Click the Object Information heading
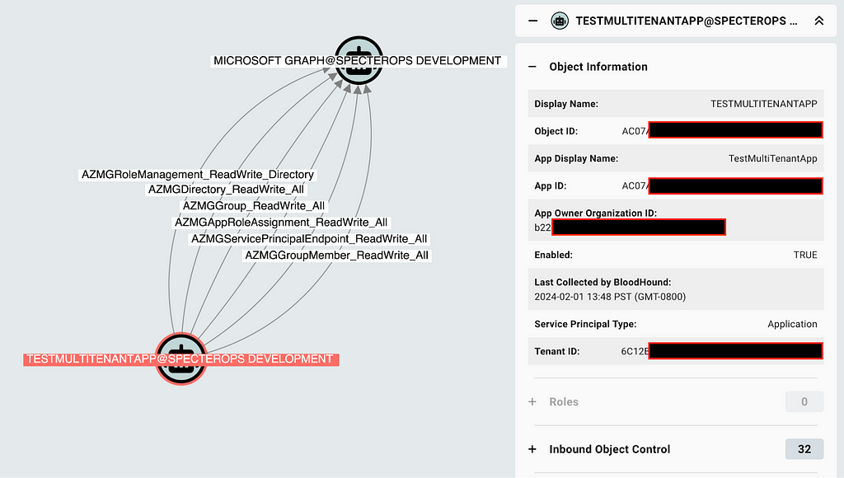This screenshot has height=478, width=844. point(598,67)
